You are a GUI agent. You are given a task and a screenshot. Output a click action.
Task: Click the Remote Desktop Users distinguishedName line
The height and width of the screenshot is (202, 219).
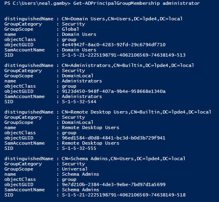pyautogui.click(x=108, y=112)
